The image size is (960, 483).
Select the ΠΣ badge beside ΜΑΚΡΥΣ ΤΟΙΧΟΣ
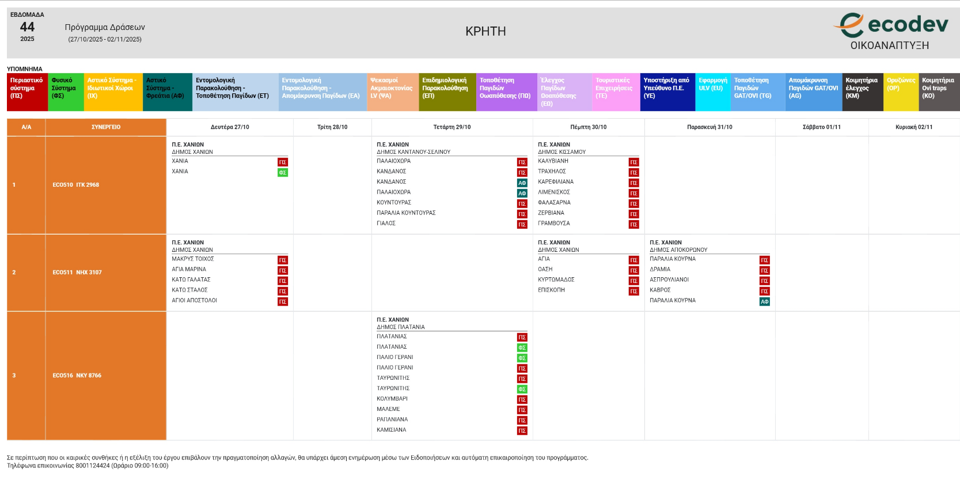click(x=283, y=260)
